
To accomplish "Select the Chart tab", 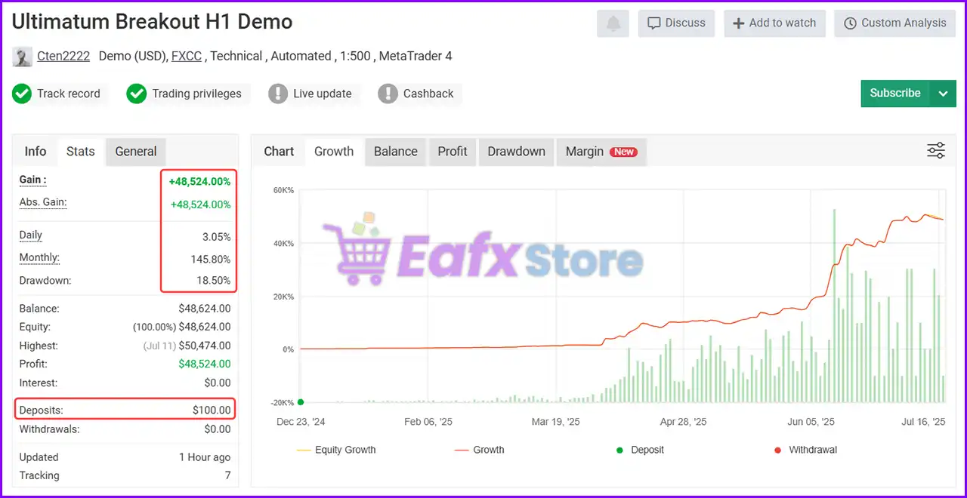I will click(x=279, y=151).
